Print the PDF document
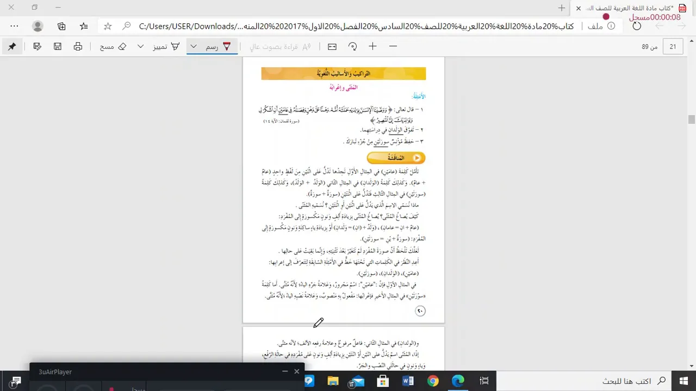696x391 pixels. (x=78, y=47)
